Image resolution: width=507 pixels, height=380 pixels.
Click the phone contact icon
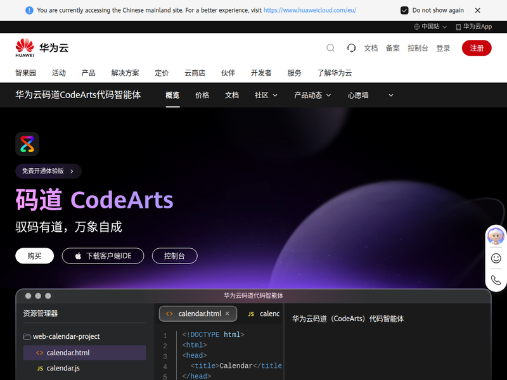pyautogui.click(x=496, y=280)
